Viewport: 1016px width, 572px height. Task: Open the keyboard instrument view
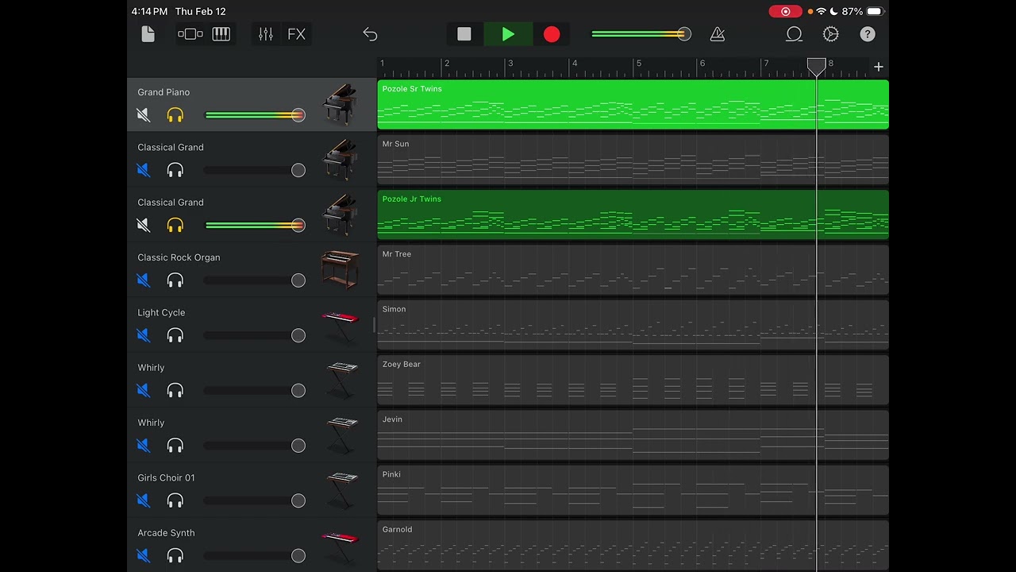(x=221, y=34)
